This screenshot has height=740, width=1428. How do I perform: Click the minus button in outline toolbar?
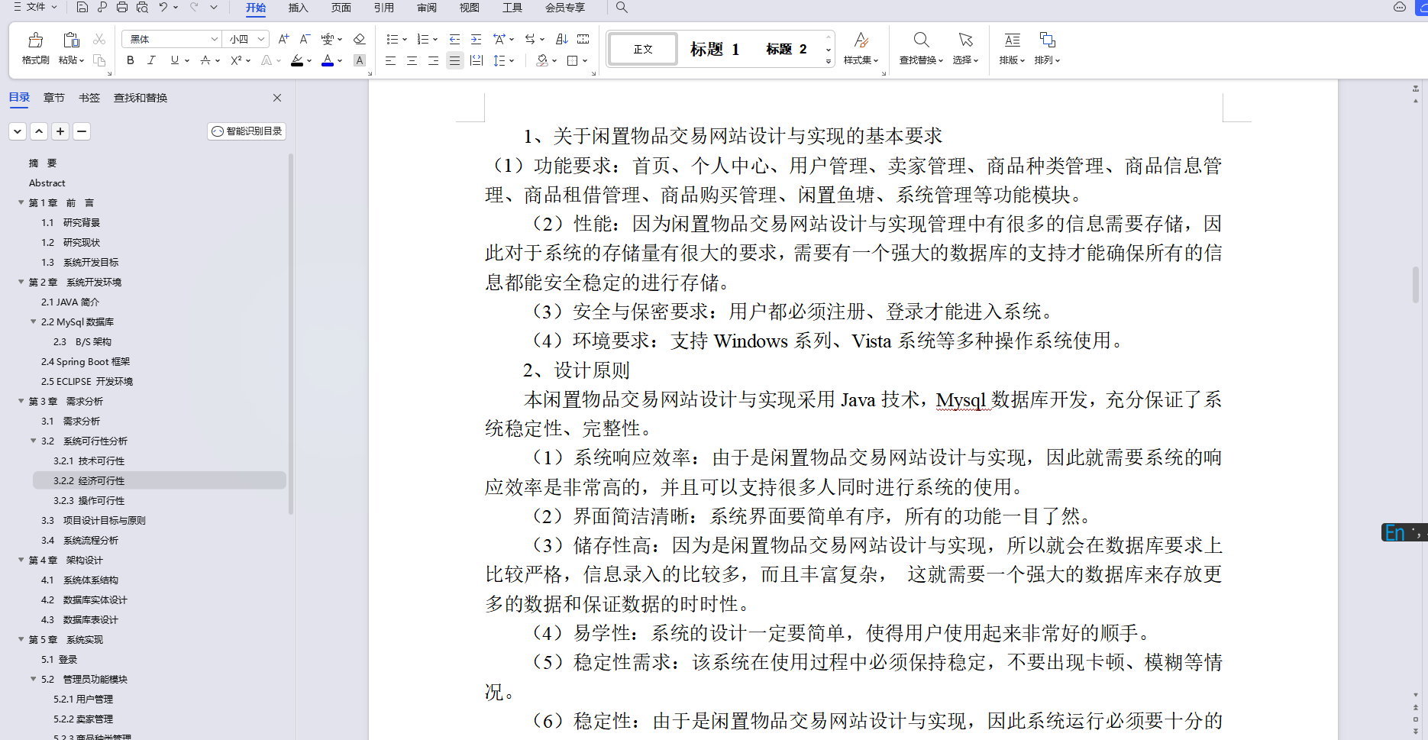[82, 131]
